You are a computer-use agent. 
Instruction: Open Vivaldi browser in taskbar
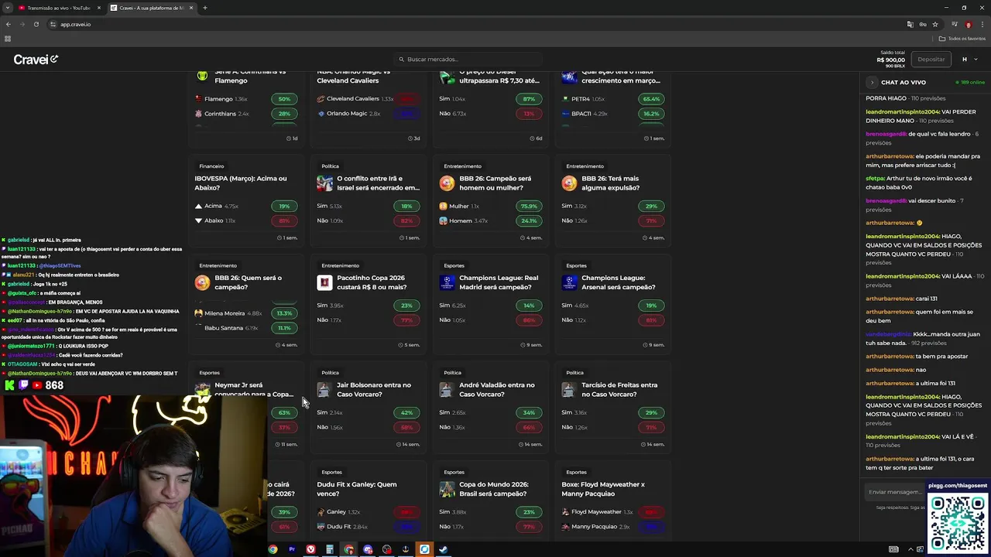point(310,549)
